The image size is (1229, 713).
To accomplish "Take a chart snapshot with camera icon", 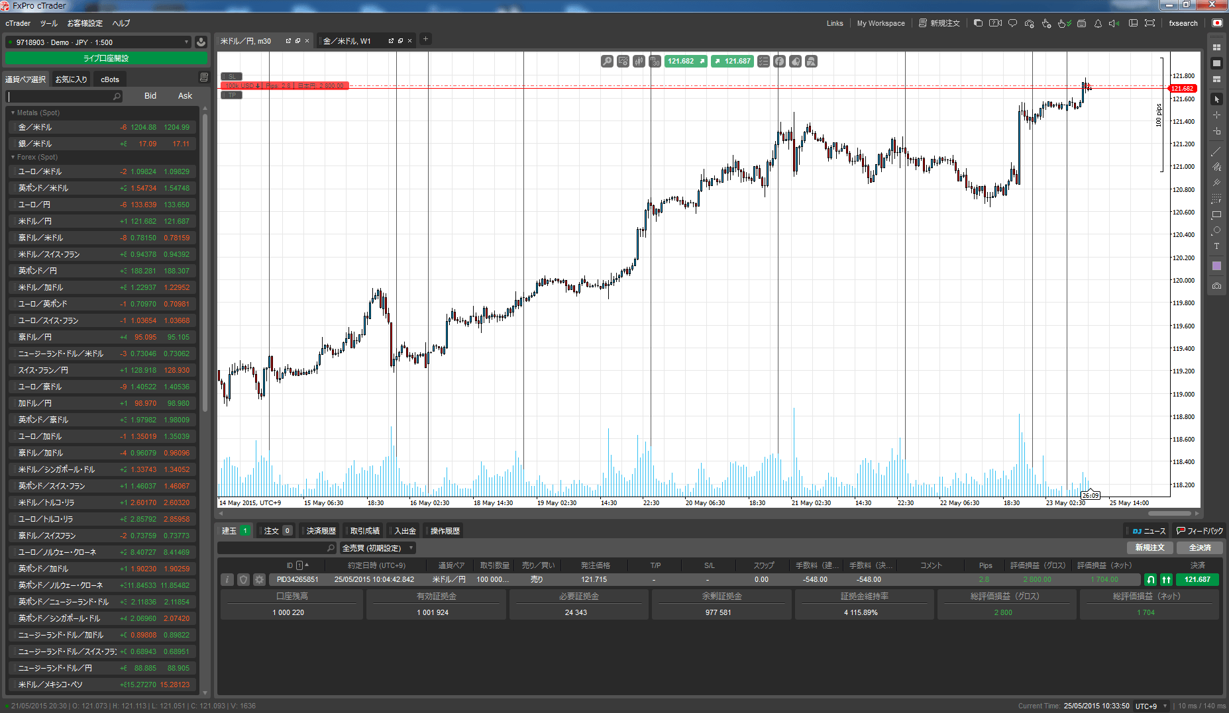I will (x=1216, y=286).
